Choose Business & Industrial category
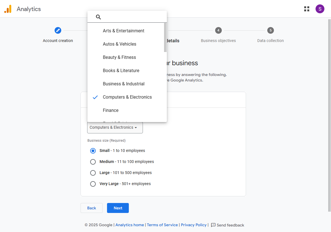The image size is (331, 232). (x=124, y=84)
